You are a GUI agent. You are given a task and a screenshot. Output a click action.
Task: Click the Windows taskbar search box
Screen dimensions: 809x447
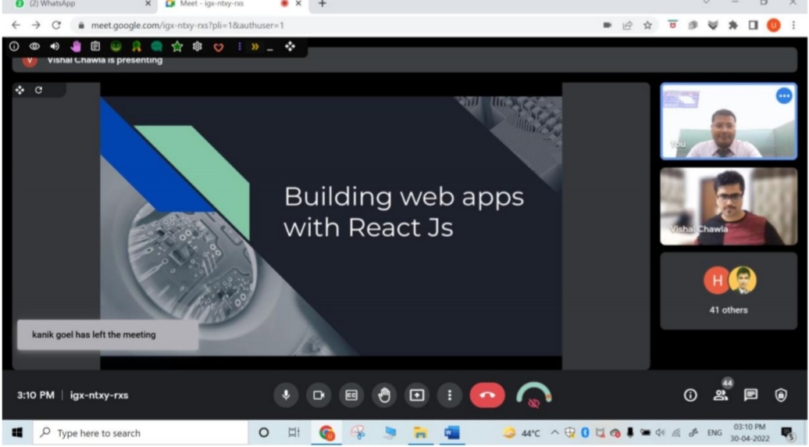(x=141, y=433)
